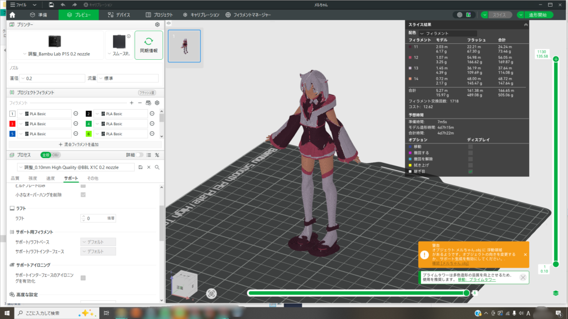This screenshot has width=568, height=319.
Task: Open filament 1 PLA Basic dropdown
Action: click(x=44, y=114)
